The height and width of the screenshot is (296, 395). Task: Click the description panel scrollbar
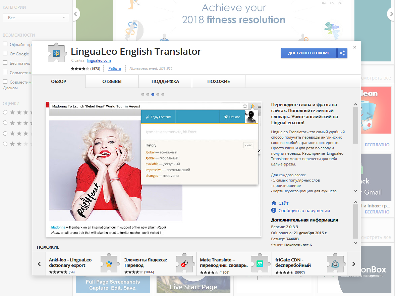click(355, 125)
